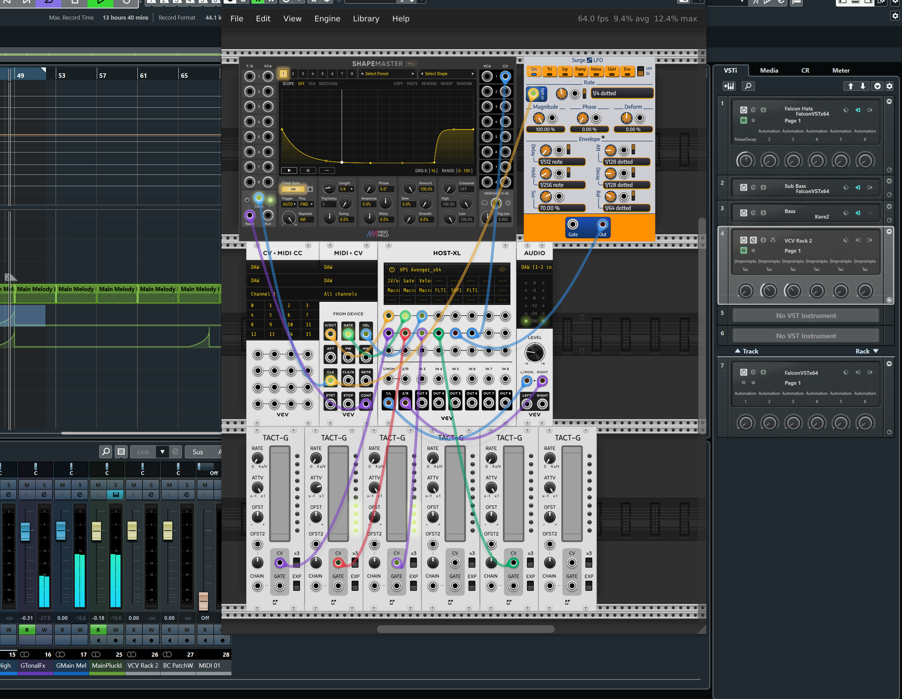Switch to the Media tab
This screenshot has height=699, width=902.
pos(769,70)
